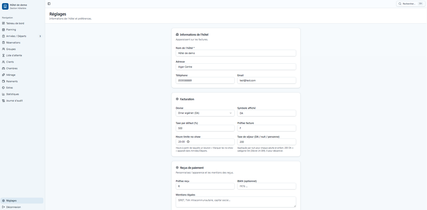Screen dimensions: 427x210
Task: Click the badge 3 next to Arrivées / Départs
Action: (x=40, y=36)
